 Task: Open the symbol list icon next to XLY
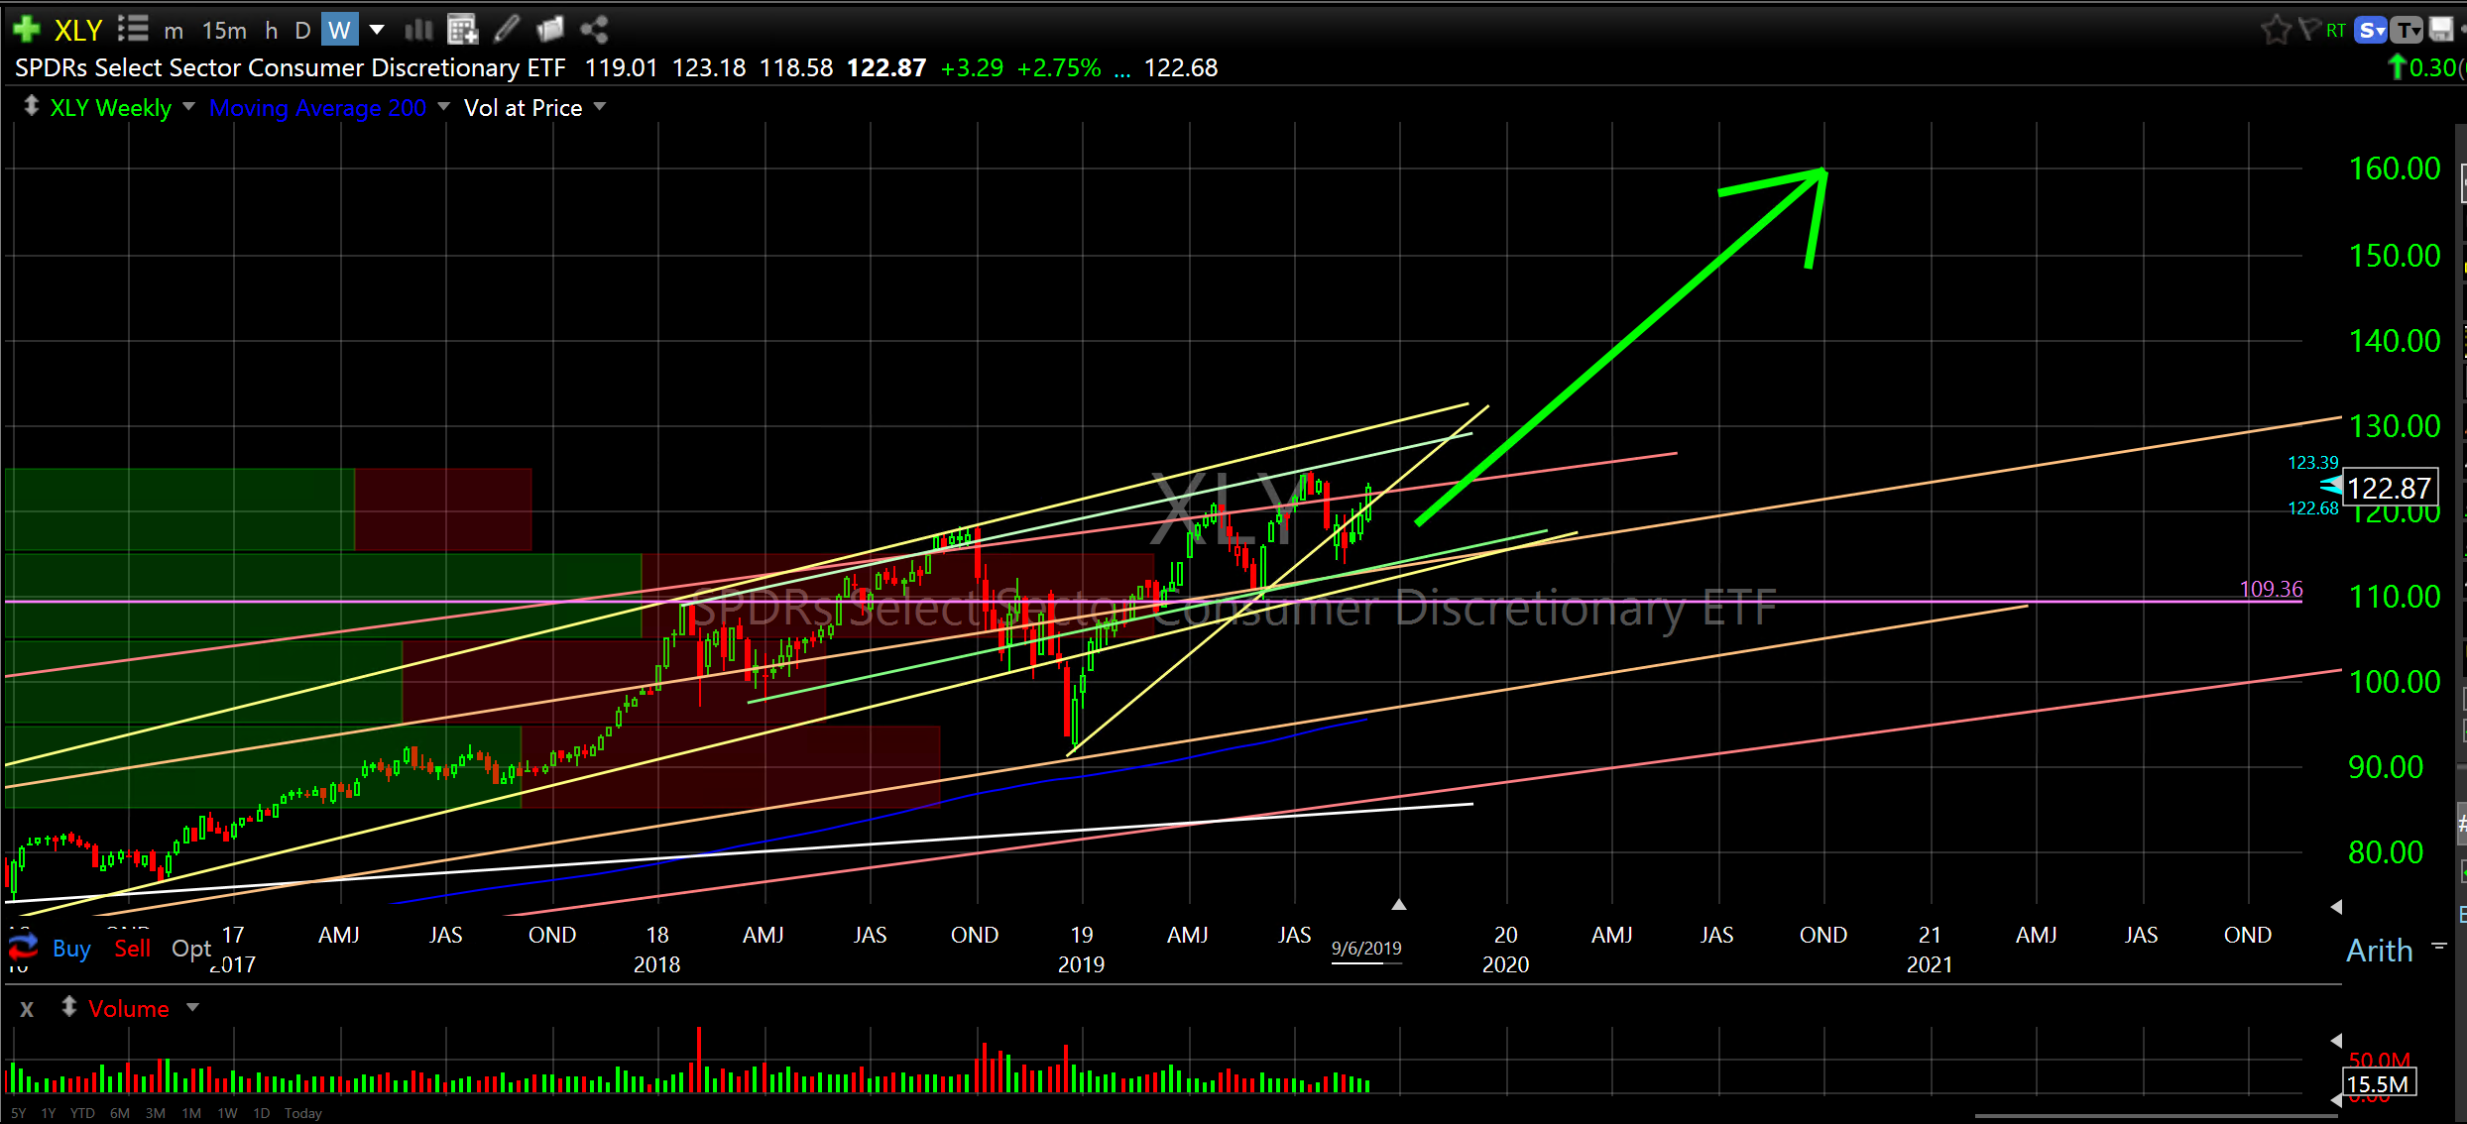pyautogui.click(x=132, y=30)
